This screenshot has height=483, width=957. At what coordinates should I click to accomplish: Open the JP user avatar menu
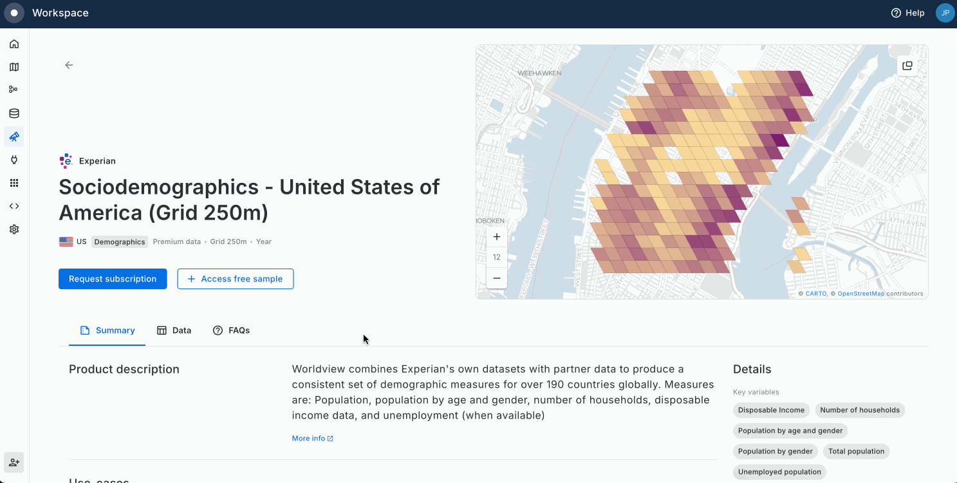945,13
